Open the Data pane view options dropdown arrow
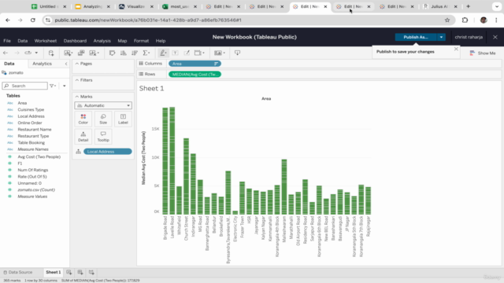This screenshot has height=283, width=504. (x=65, y=86)
